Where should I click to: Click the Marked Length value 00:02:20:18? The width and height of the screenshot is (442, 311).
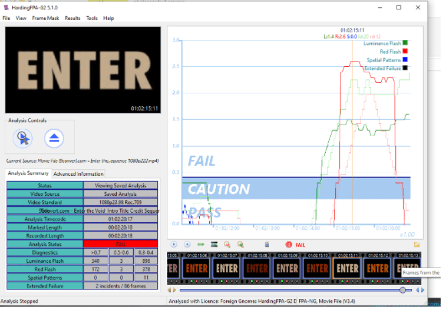pos(120,227)
